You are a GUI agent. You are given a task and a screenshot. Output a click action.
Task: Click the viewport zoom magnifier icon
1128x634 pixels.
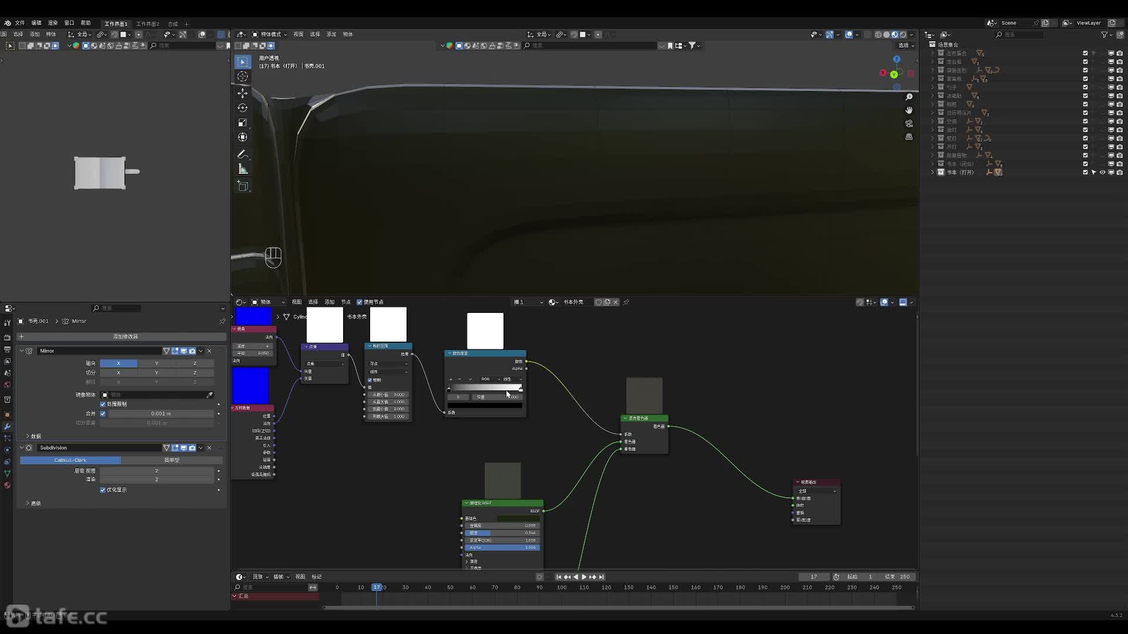tap(909, 97)
